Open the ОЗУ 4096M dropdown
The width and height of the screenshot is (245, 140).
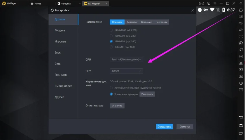[x=126, y=71]
